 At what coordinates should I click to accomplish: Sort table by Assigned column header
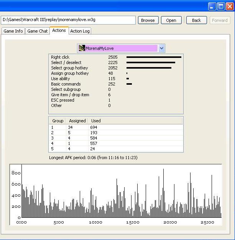(77, 121)
